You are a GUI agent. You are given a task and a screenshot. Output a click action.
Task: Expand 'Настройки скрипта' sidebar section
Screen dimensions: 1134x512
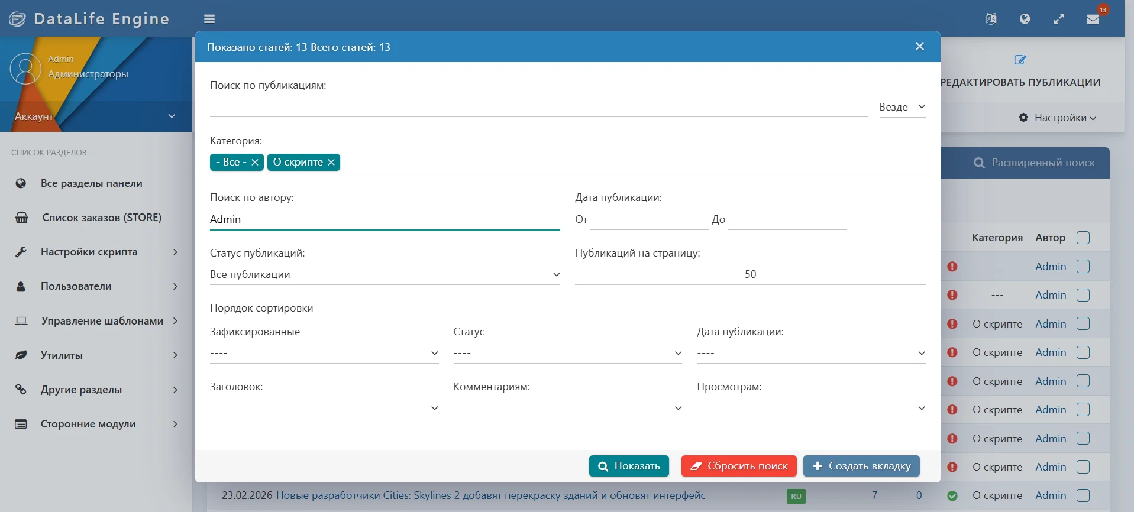click(96, 252)
